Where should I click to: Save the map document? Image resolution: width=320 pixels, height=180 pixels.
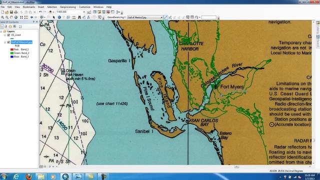click(x=11, y=12)
